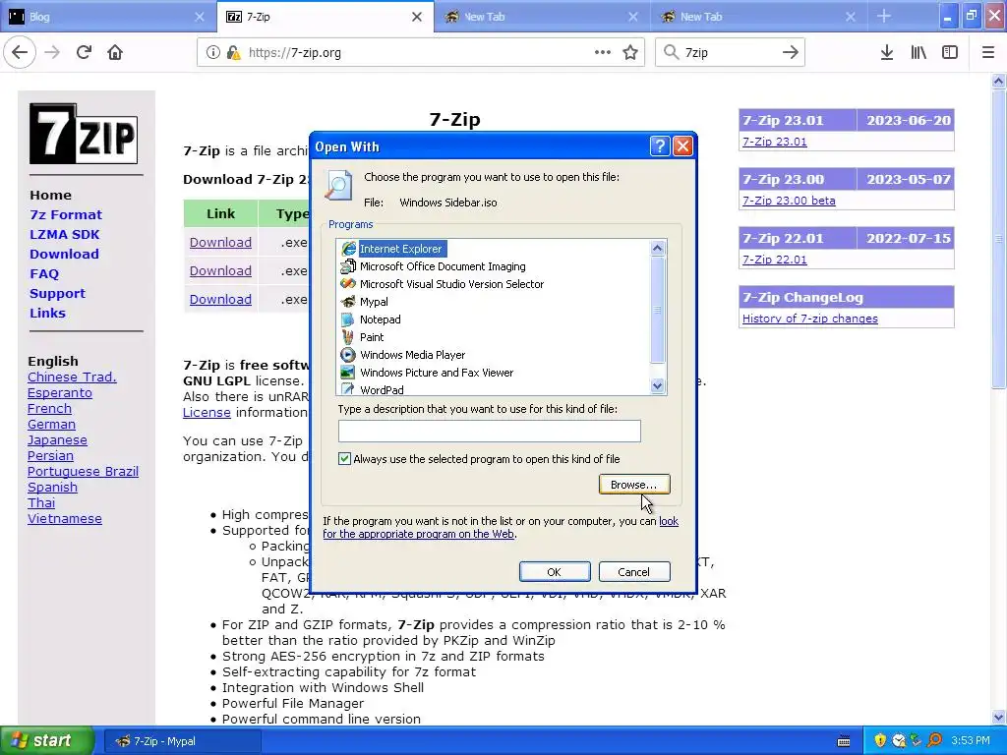Viewport: 1007px width, 755px height.
Task: Click the search go arrow
Action: click(x=791, y=53)
